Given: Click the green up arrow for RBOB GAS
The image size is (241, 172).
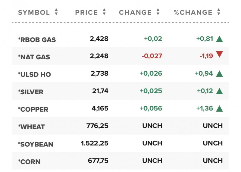Looking at the screenshot, I should (219, 39).
